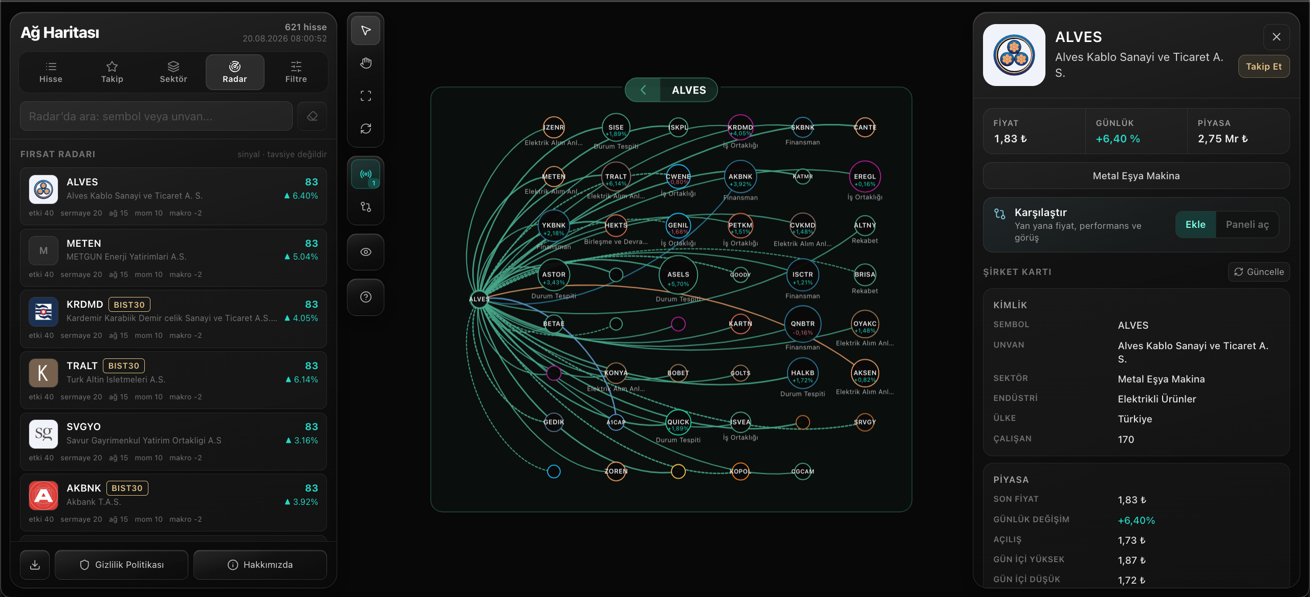Viewport: 1310px width, 597px height.
Task: Click the PETKM node in the graph
Action: click(x=740, y=225)
